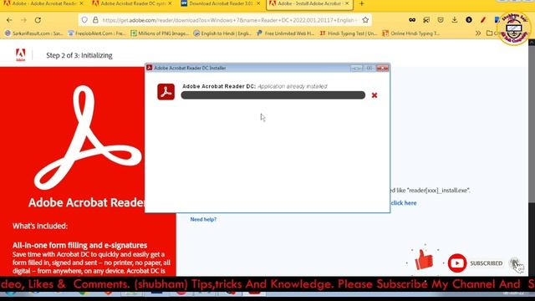Click the 'Need help?' link
The height and width of the screenshot is (301, 535).
pos(203,219)
